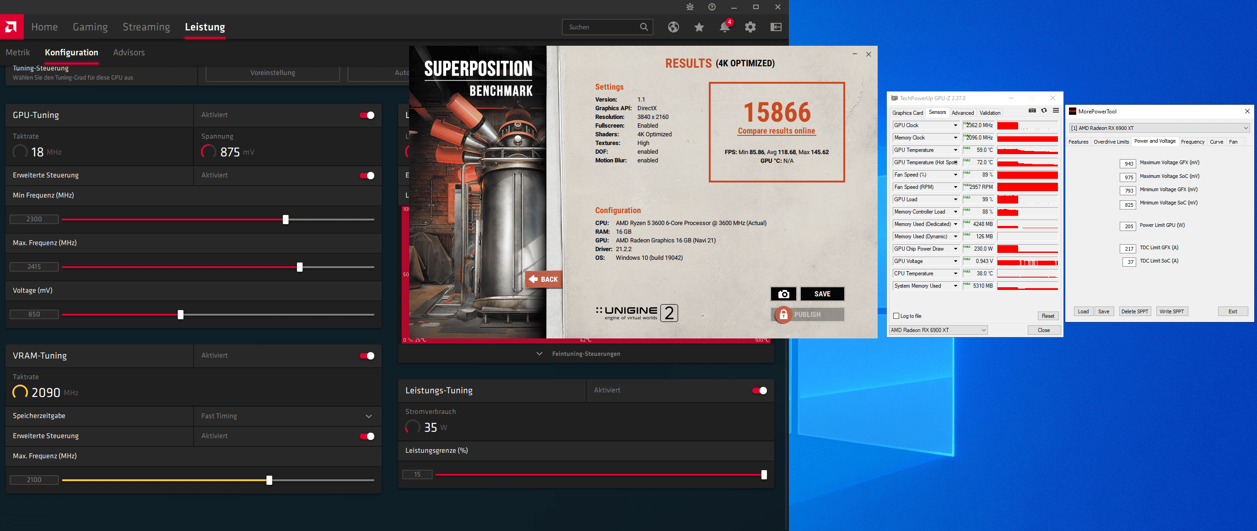Click the Voreinstellung button

[273, 73]
